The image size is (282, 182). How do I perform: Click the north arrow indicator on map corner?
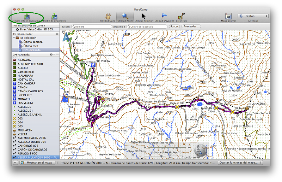click(66, 37)
